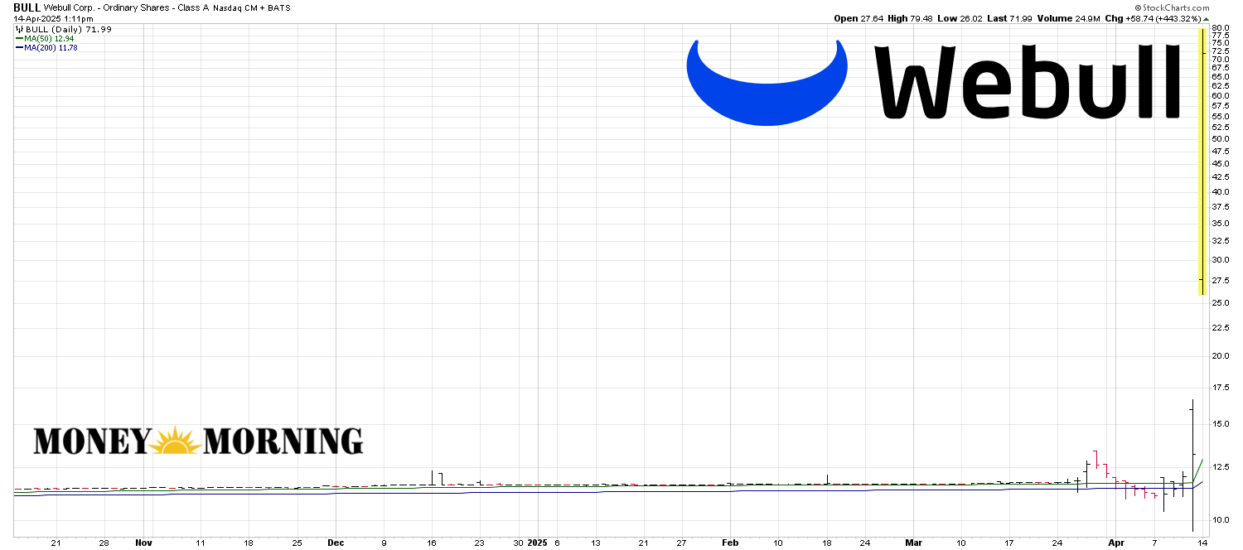This screenshot has height=550, width=1243.
Task: Click the blue MA(200) legend marker
Action: tap(19, 48)
